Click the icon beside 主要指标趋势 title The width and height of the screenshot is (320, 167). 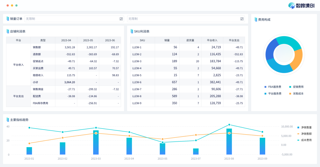pyautogui.click(x=8, y=120)
